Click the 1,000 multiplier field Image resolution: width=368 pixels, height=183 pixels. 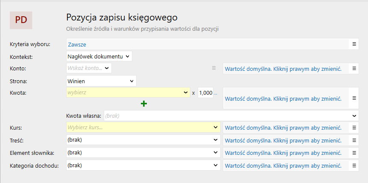[205, 93]
